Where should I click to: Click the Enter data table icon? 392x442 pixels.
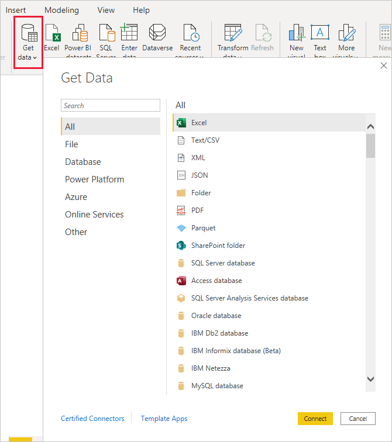(129, 33)
